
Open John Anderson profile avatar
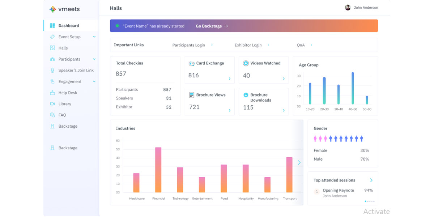click(348, 8)
